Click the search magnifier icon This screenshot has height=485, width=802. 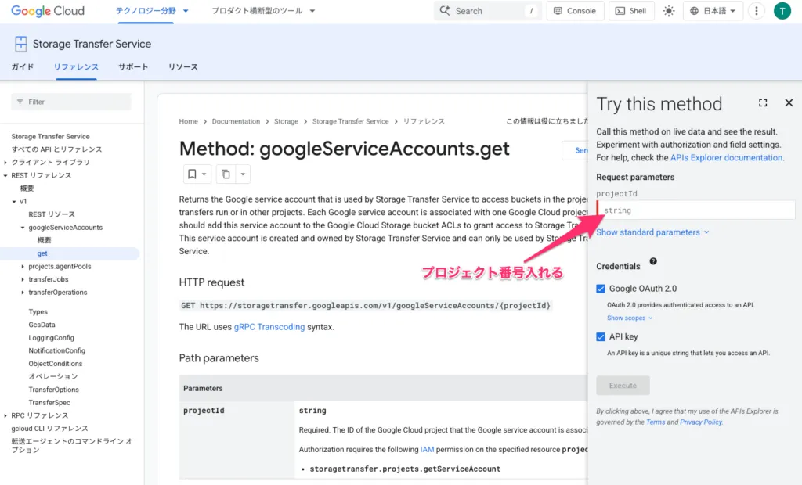[x=445, y=11]
